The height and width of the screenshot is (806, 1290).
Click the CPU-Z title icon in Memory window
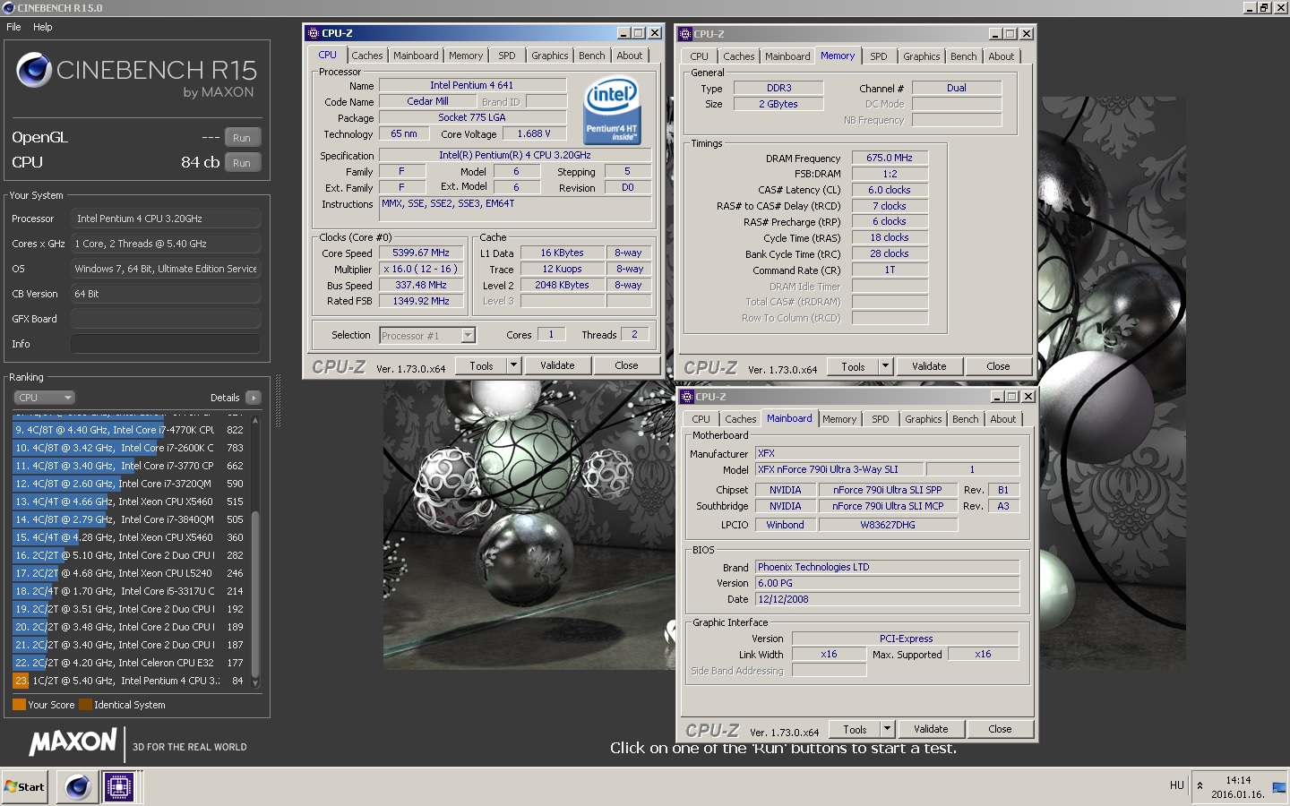685,34
